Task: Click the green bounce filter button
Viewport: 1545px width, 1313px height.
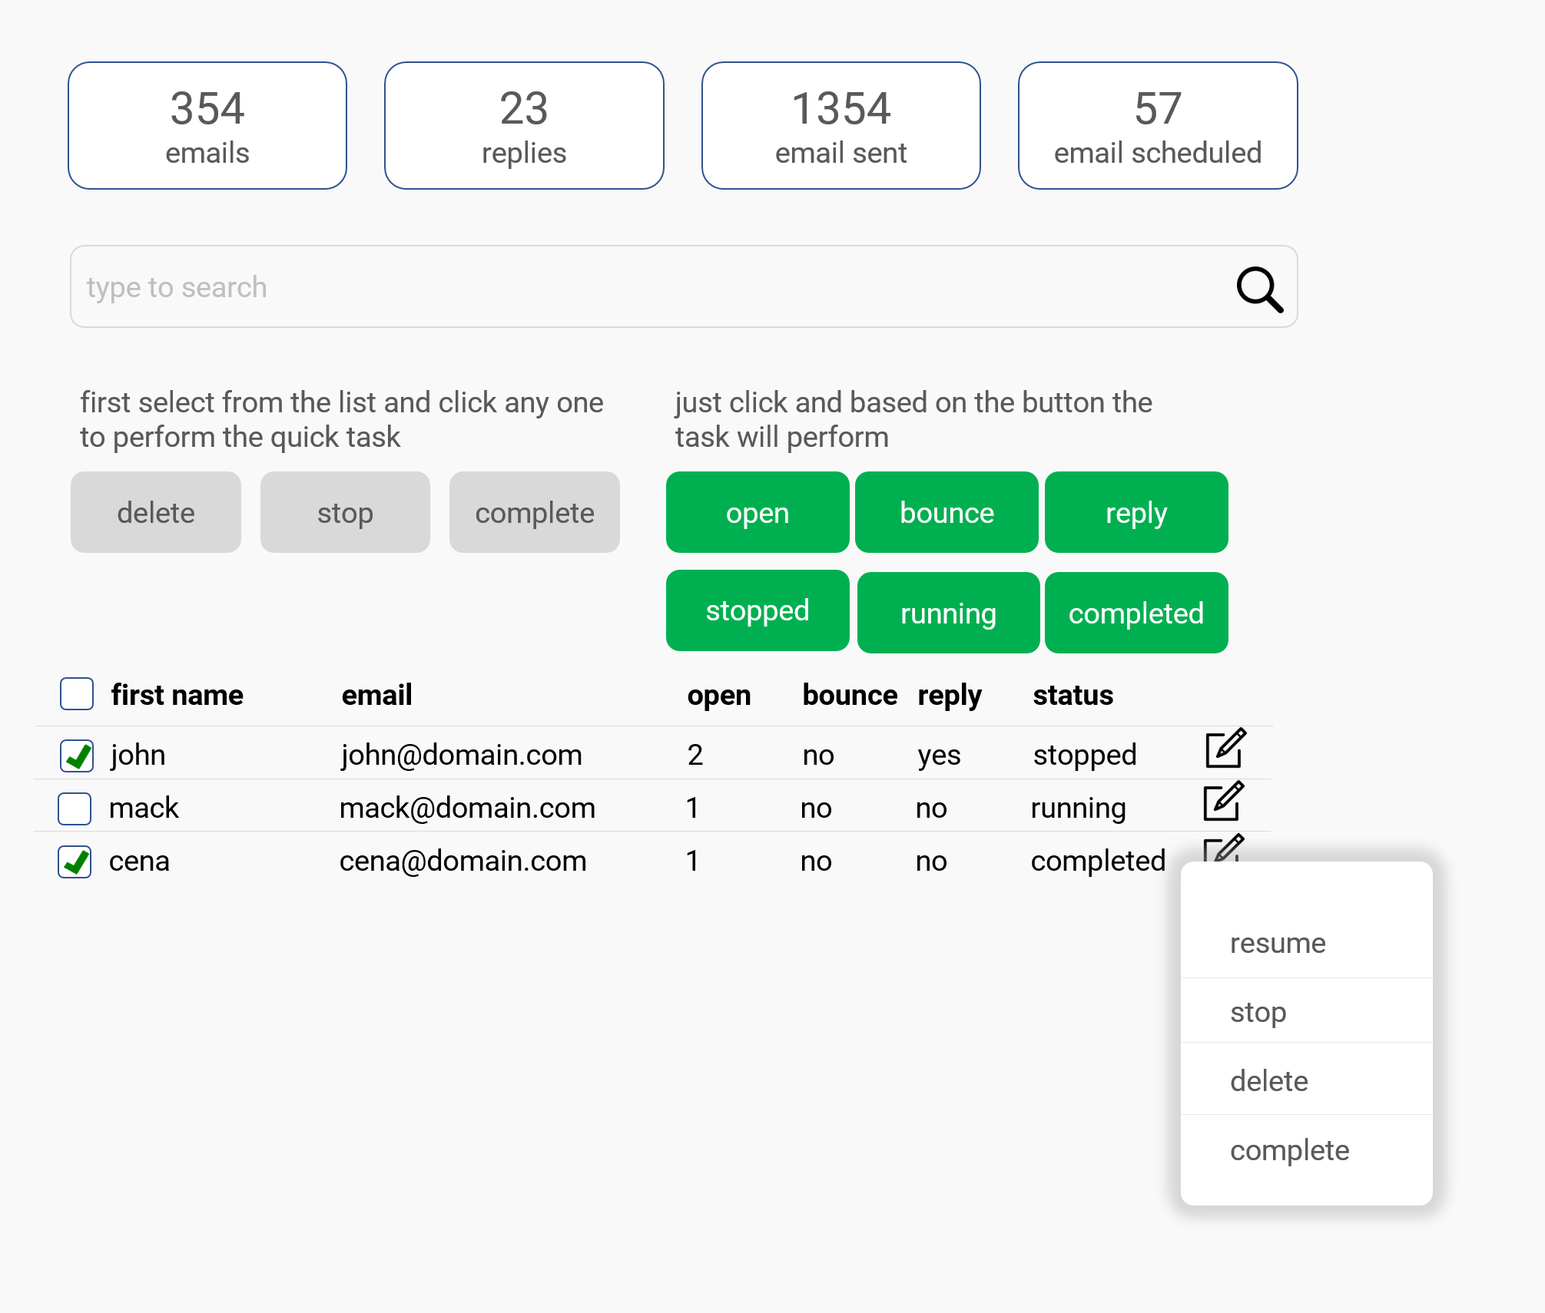Action: pyautogui.click(x=947, y=512)
